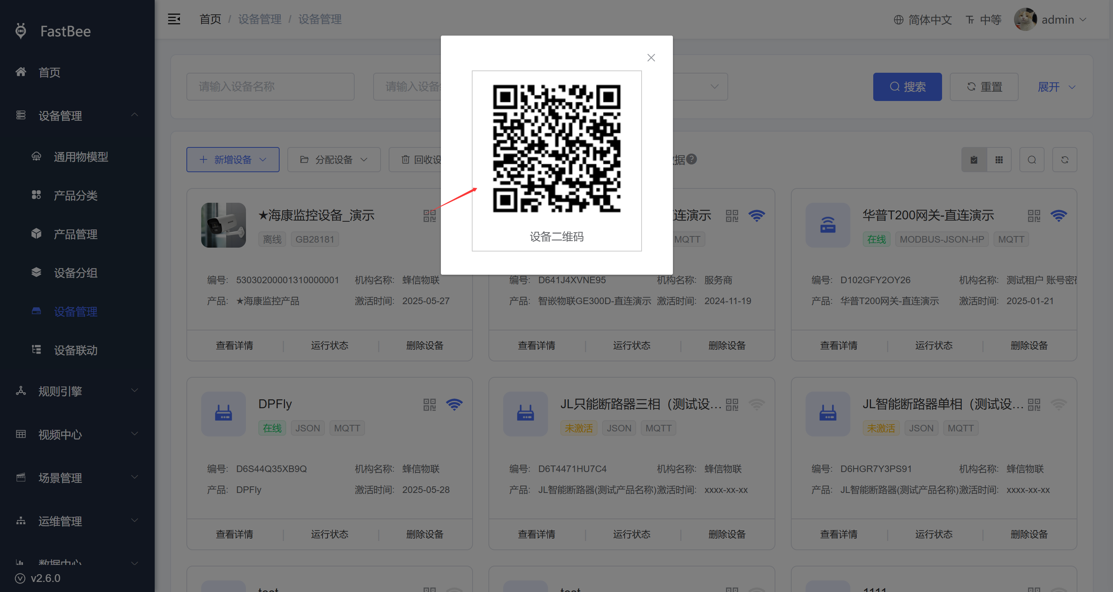Open 运行状态 for 海康监控设备_演示
1113x592 pixels.
tap(329, 345)
